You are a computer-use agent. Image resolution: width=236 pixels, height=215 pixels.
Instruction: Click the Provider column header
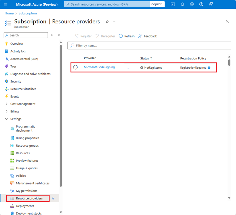[90, 58]
